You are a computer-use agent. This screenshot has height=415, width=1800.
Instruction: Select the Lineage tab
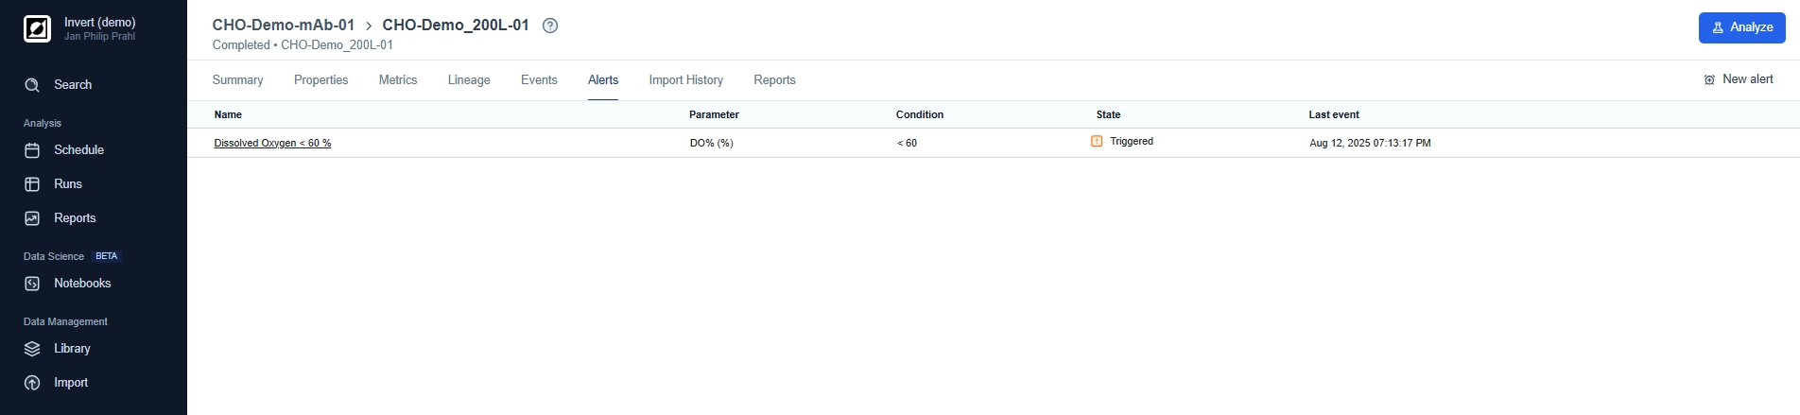tap(469, 80)
